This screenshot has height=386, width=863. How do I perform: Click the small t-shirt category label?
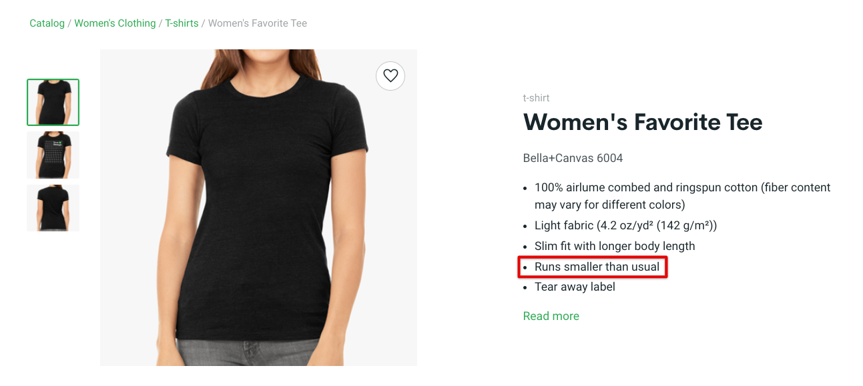click(536, 98)
